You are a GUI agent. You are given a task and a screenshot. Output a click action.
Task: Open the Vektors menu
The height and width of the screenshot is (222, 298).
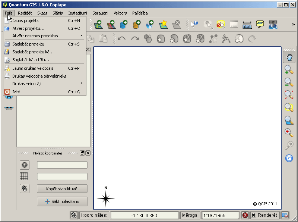120,13
